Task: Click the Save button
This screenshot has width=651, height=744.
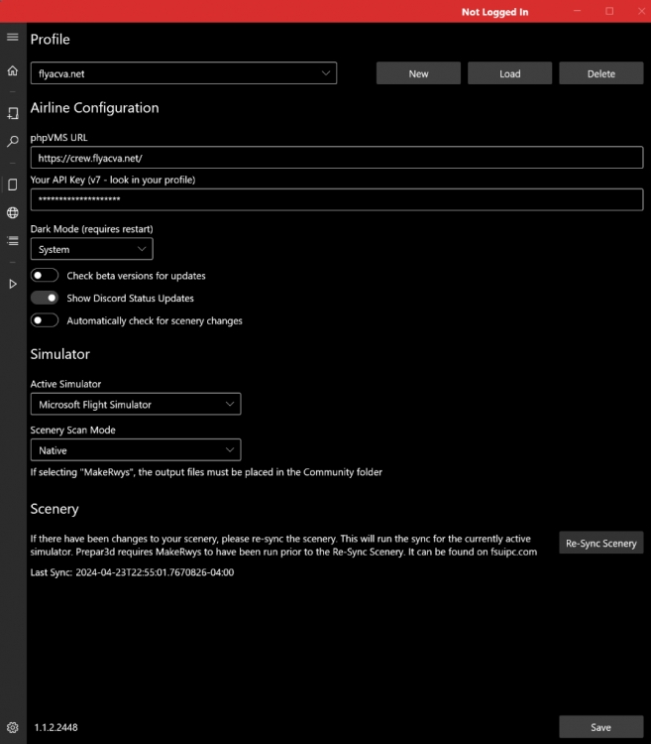Action: point(600,727)
